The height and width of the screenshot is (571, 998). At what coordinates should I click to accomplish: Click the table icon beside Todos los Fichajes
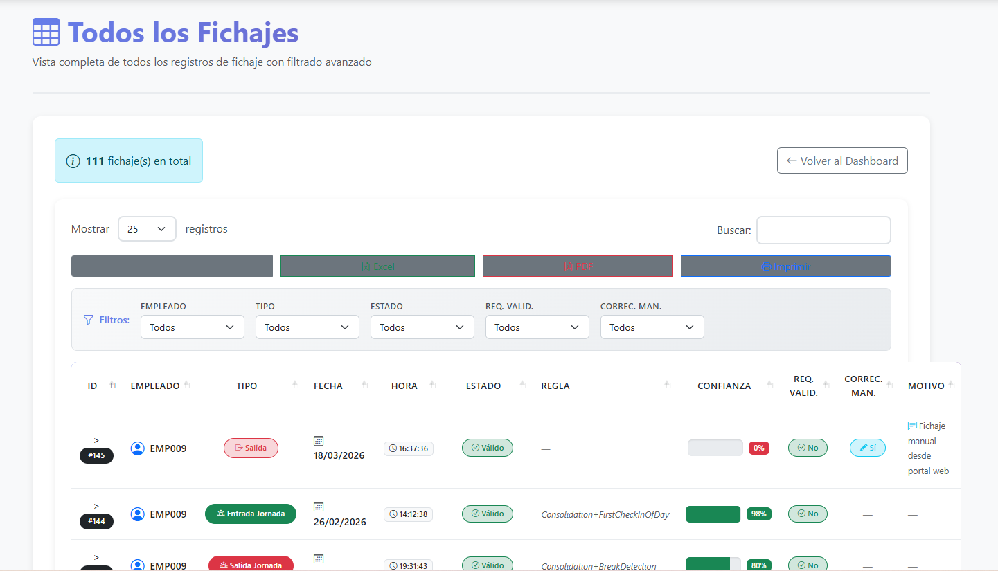[x=46, y=33]
